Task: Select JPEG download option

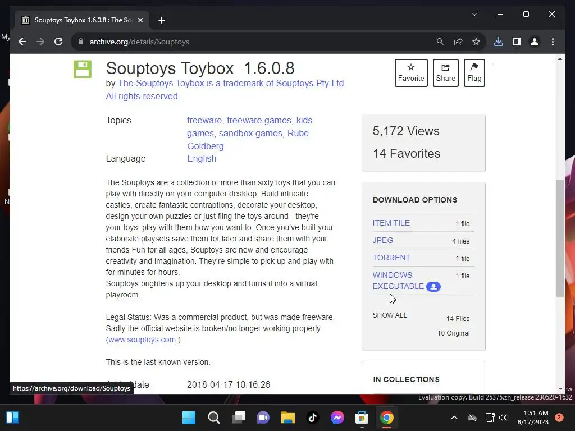Action: [382, 240]
